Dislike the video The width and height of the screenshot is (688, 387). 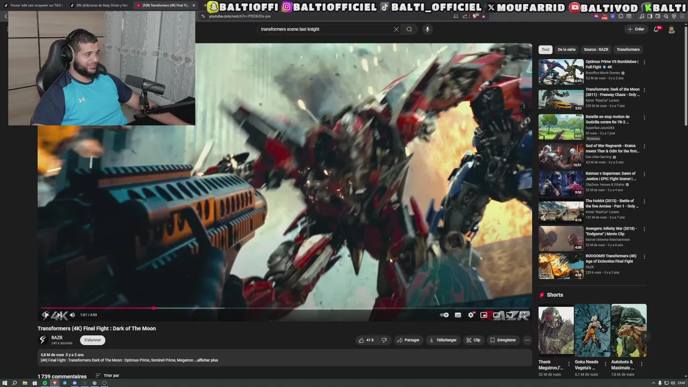click(x=384, y=340)
